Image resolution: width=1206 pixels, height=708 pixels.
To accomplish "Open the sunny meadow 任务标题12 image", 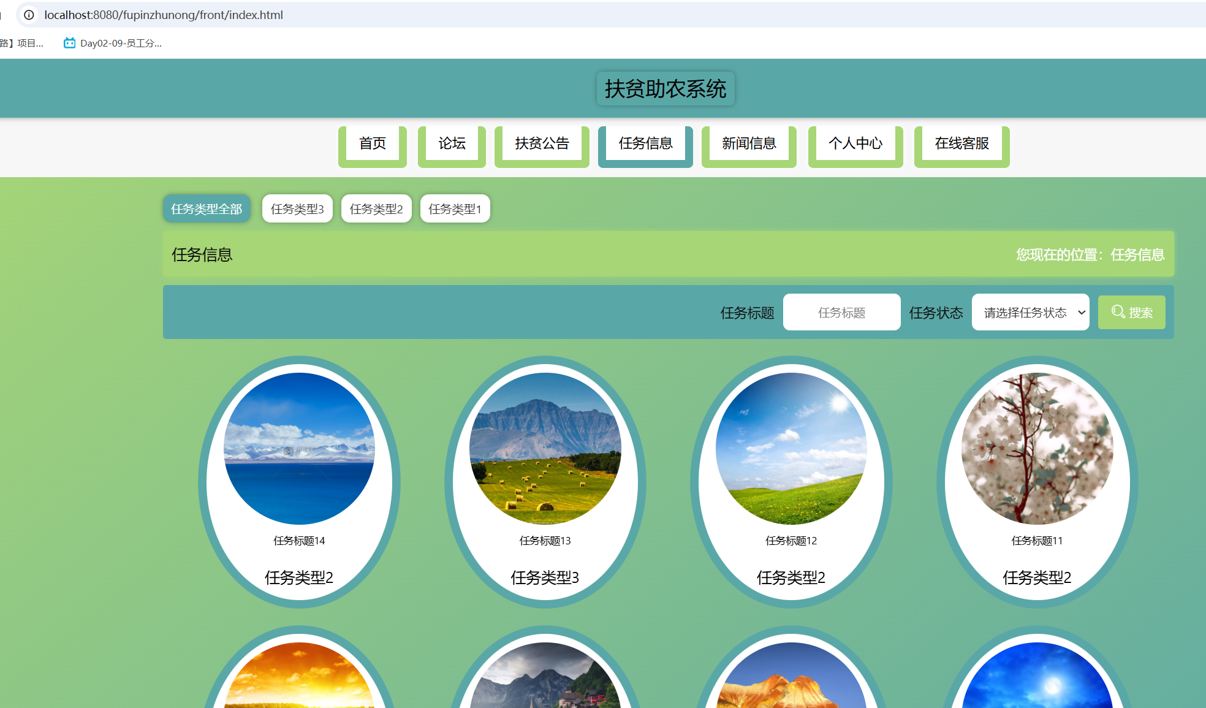I will 791,449.
